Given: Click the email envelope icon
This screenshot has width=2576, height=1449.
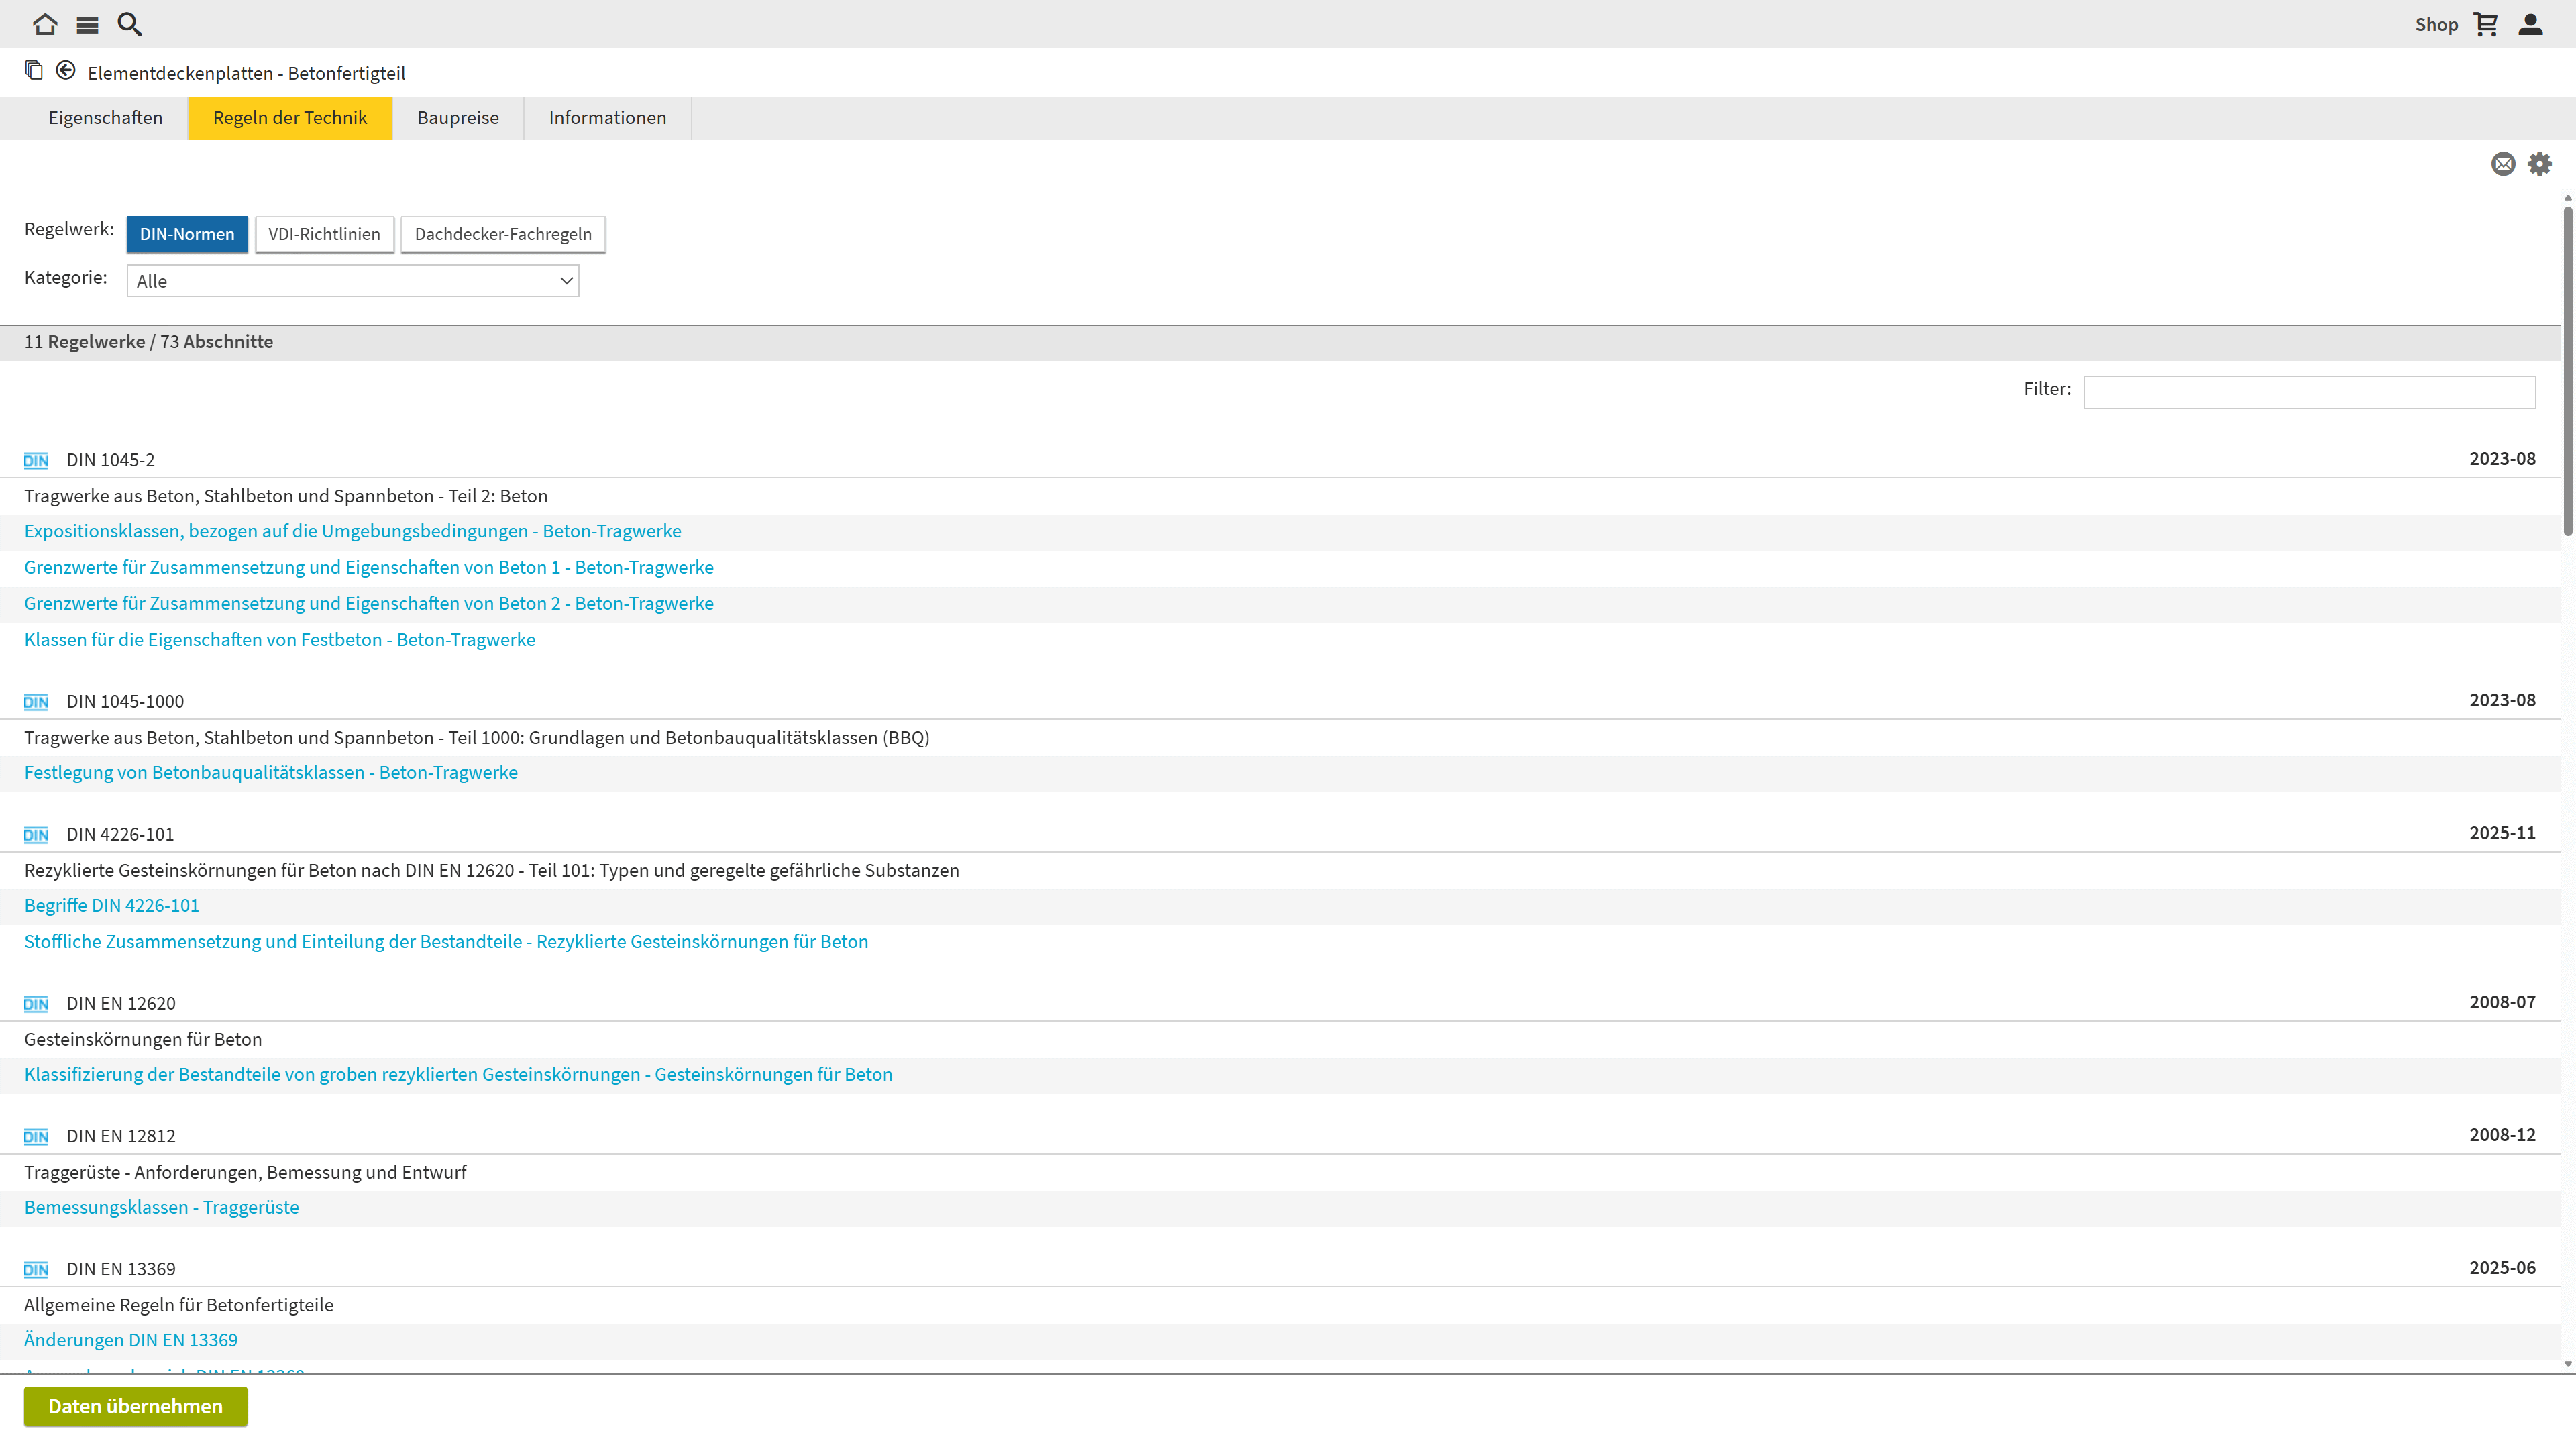Looking at the screenshot, I should pos(2503,164).
